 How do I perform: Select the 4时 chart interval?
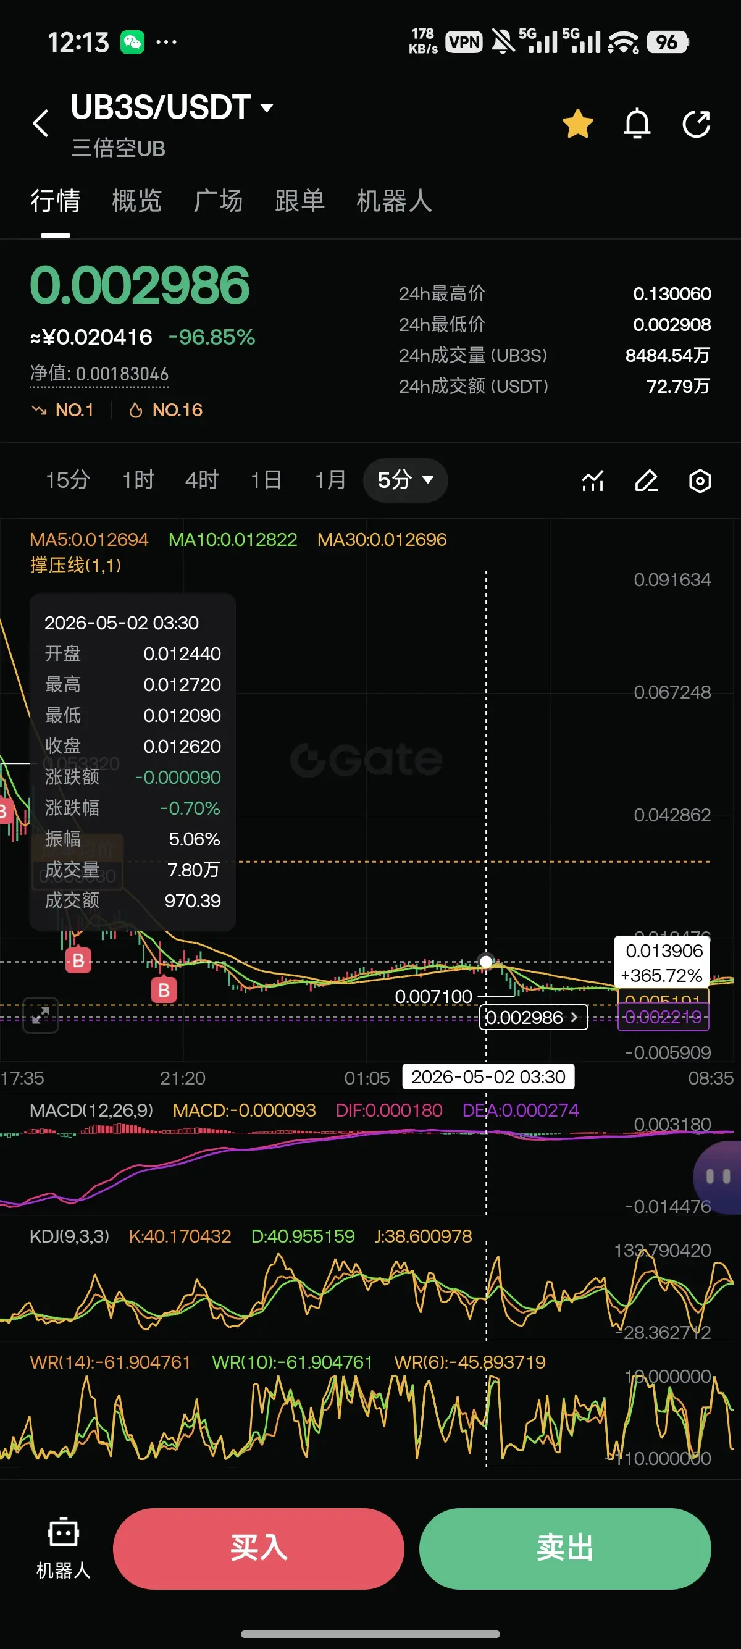(201, 479)
